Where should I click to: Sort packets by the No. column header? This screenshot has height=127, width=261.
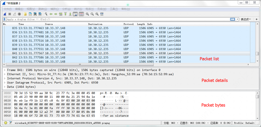tap(10, 24)
